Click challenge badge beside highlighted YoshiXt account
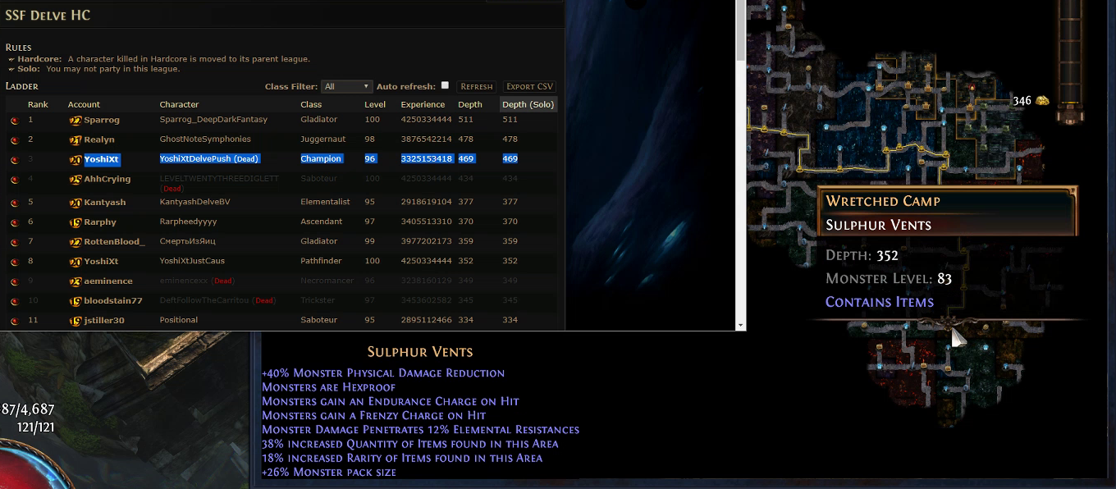 point(75,159)
